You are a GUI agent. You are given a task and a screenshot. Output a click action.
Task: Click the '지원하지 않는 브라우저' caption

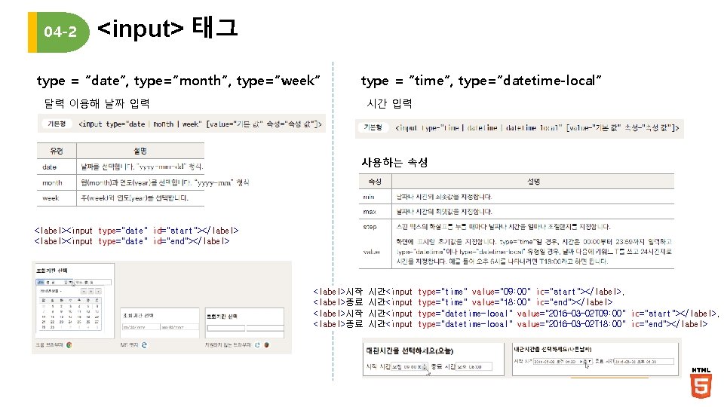[228, 344]
